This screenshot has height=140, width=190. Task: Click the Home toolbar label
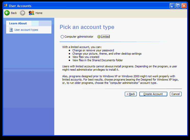[39, 13]
